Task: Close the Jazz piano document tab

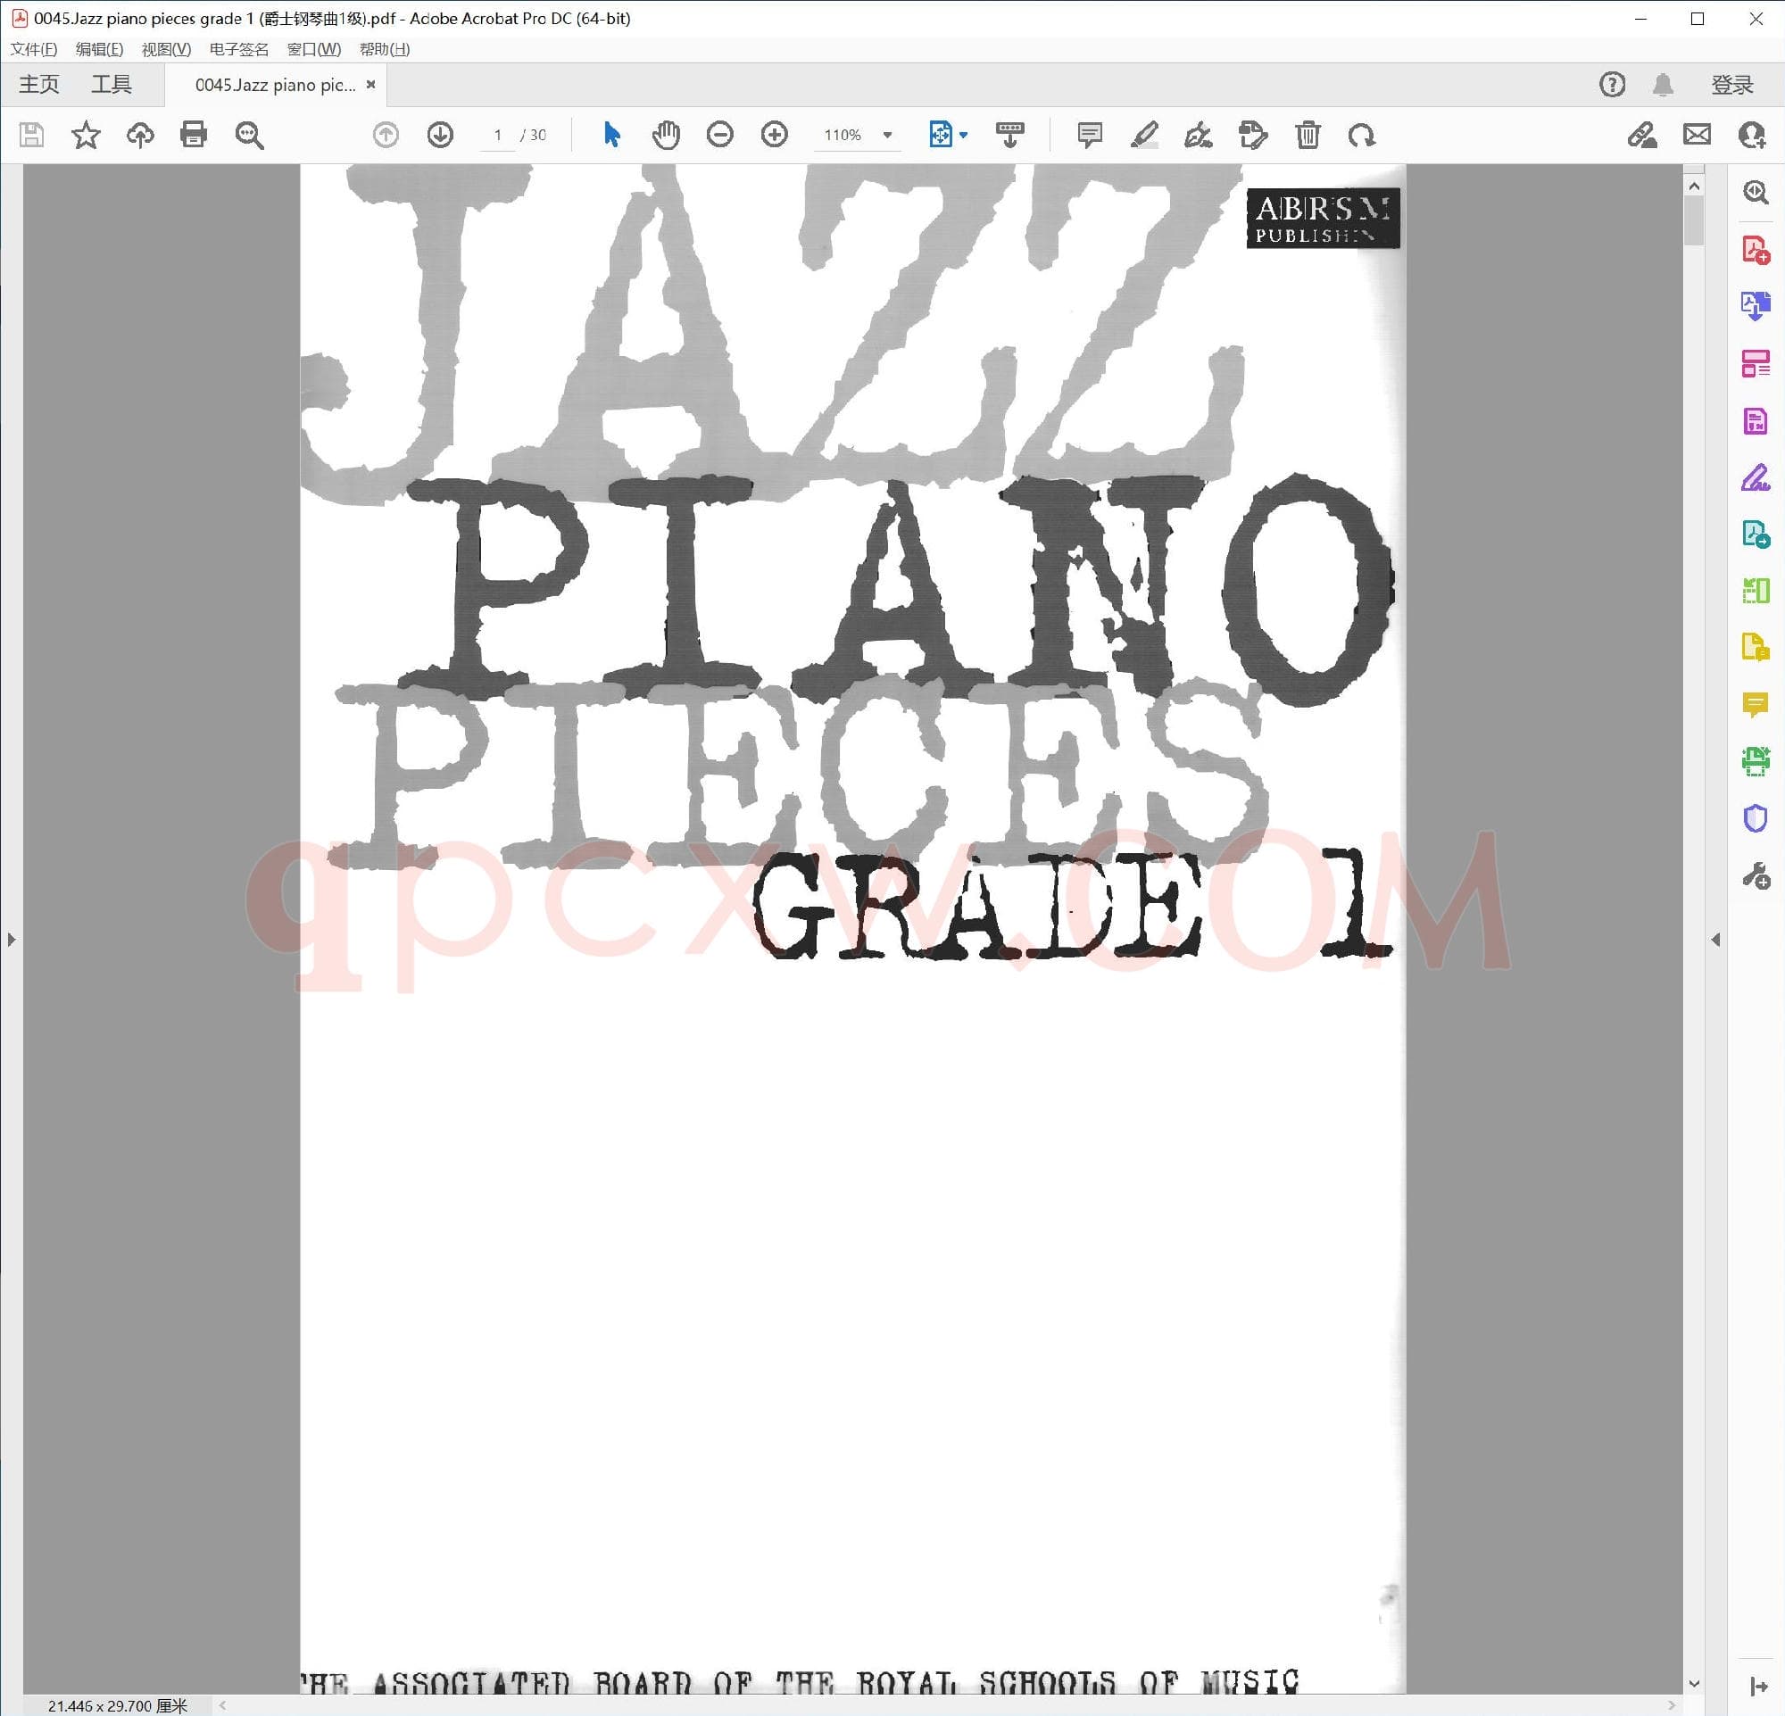Action: tap(370, 85)
